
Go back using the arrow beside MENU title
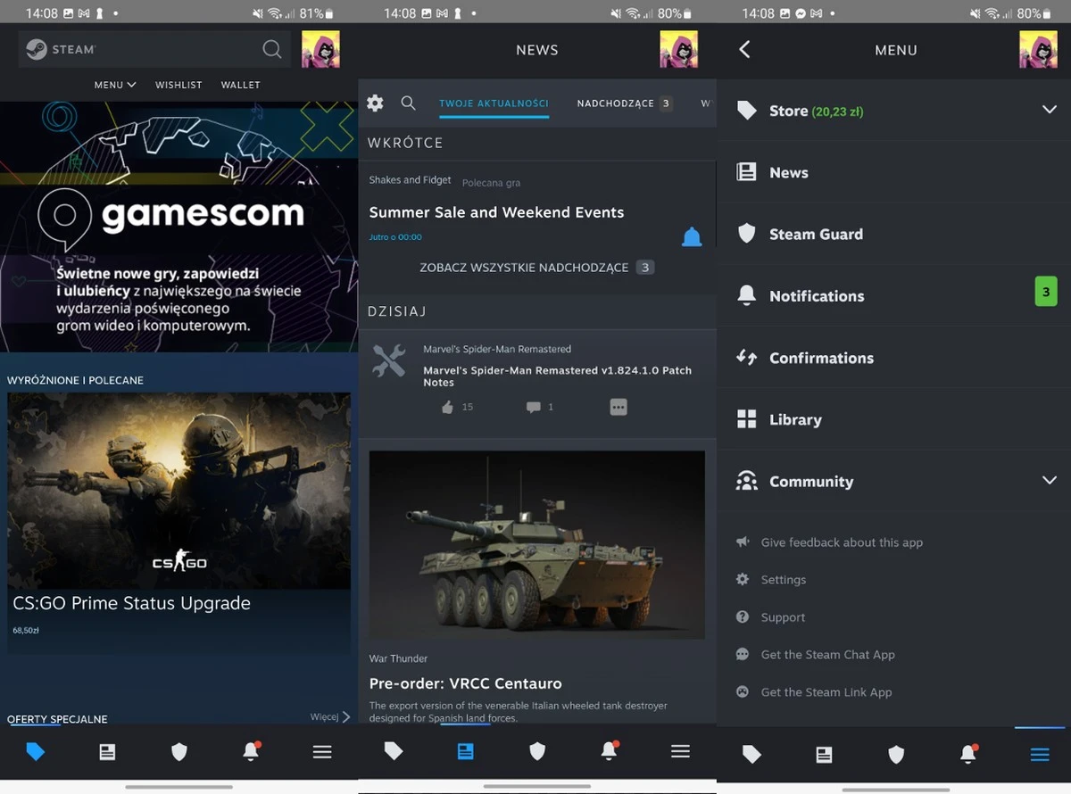click(745, 50)
